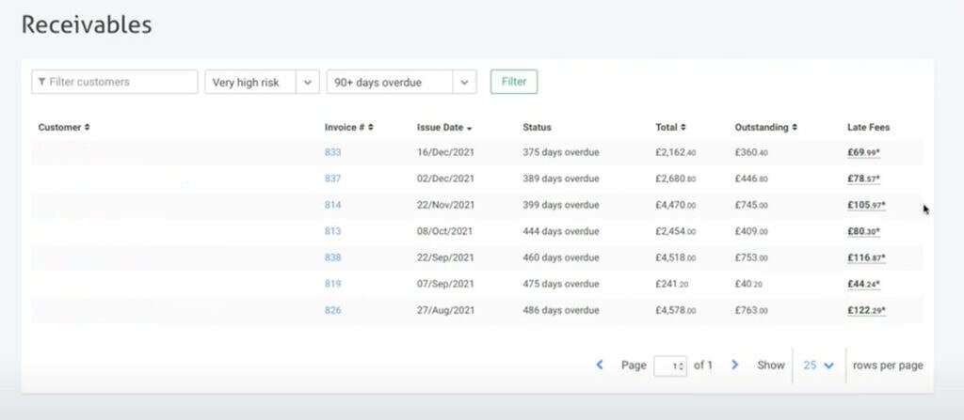Open invoice 833
This screenshot has width=964, height=420.
[332, 152]
